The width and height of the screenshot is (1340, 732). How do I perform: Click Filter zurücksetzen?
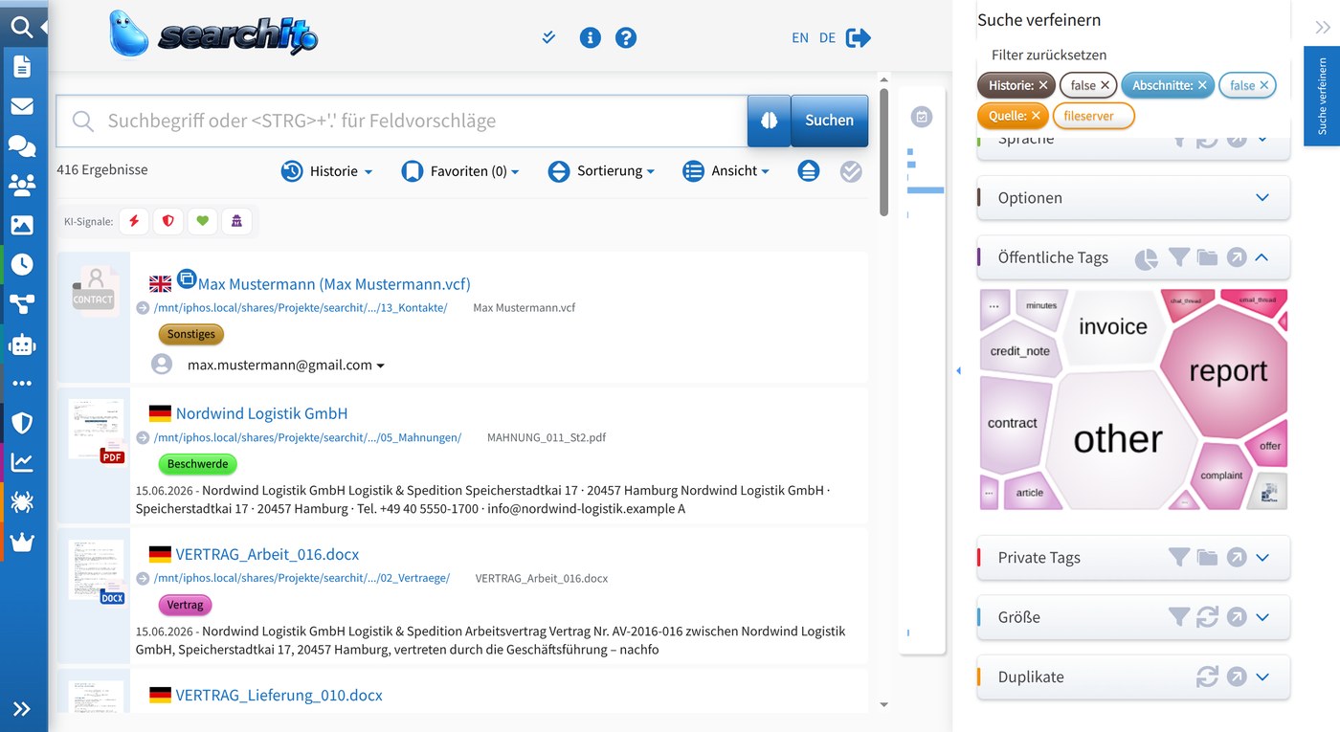coord(1049,55)
